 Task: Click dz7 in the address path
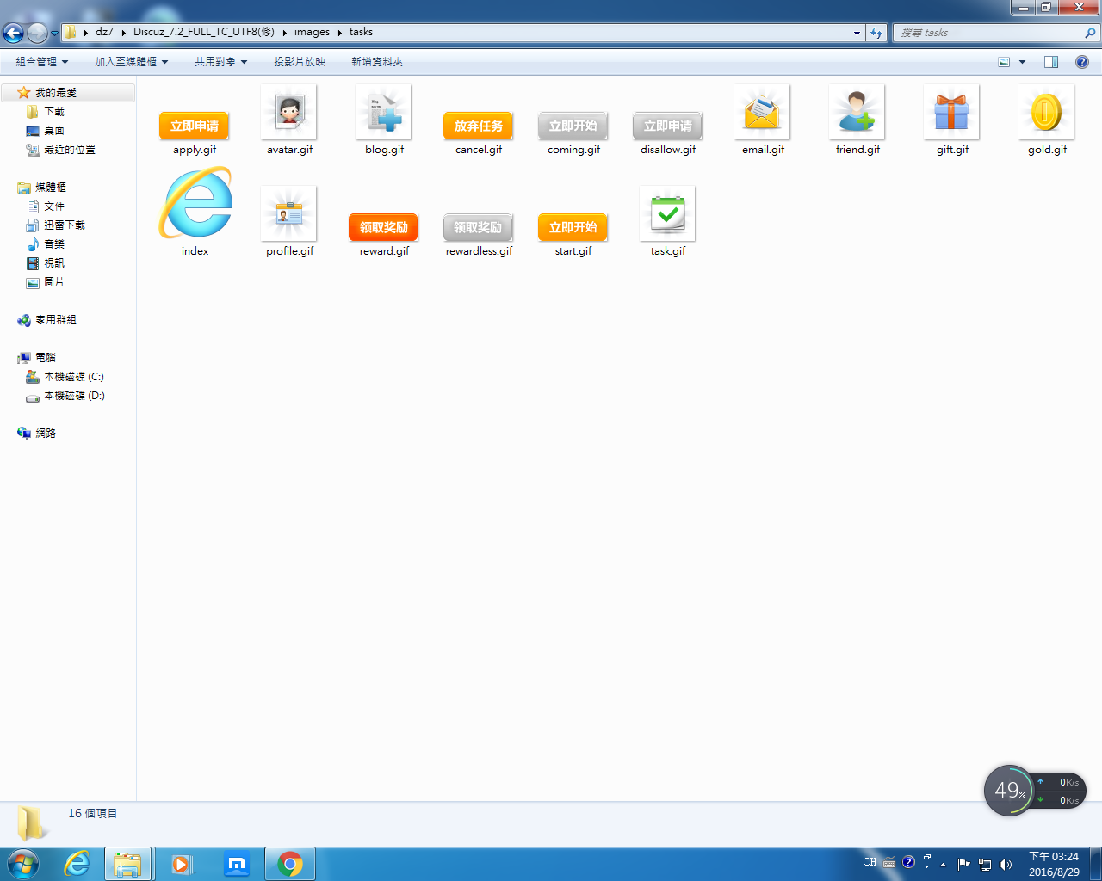tap(104, 32)
